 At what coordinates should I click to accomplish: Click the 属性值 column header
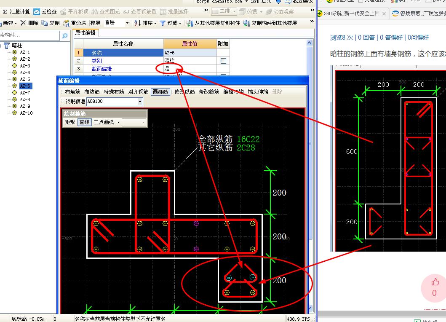click(x=190, y=44)
